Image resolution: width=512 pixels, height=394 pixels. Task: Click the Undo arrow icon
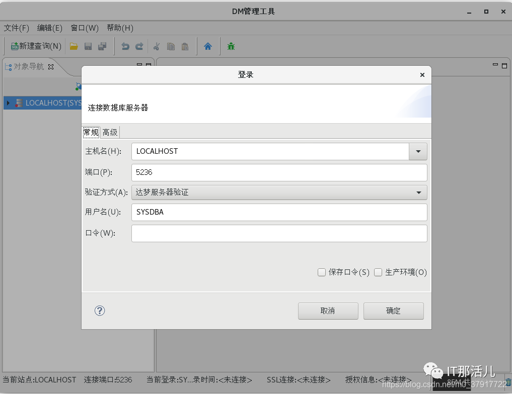point(125,46)
